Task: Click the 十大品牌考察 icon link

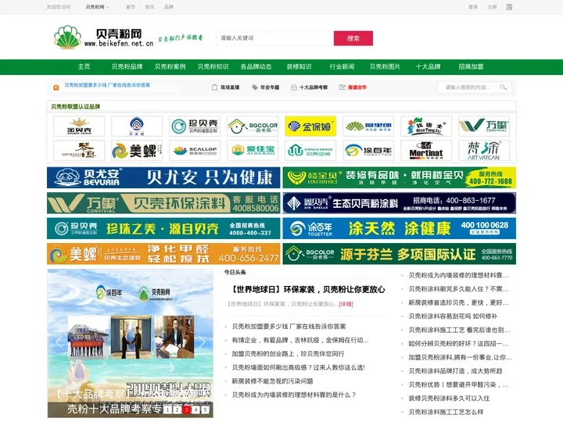Action: 309,88
